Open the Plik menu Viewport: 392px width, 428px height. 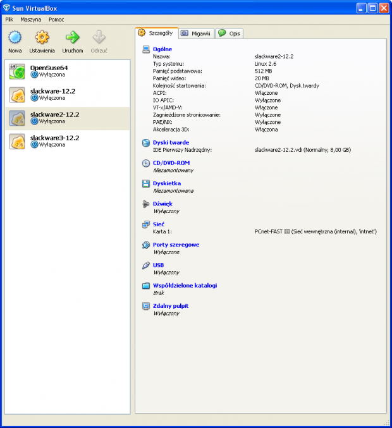[x=9, y=20]
